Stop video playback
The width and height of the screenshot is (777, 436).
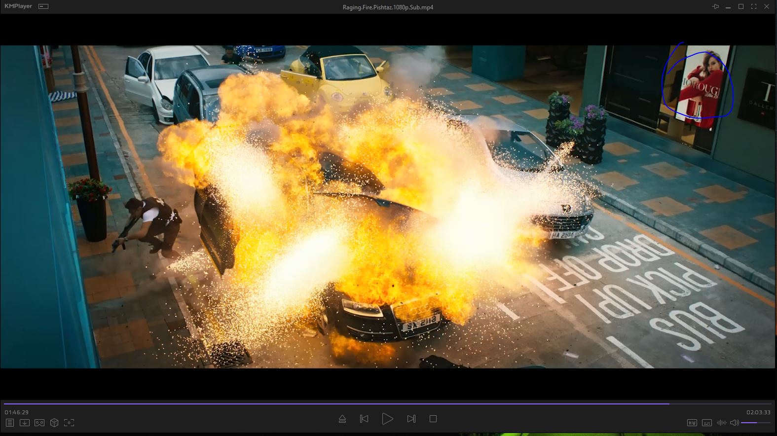coord(433,419)
